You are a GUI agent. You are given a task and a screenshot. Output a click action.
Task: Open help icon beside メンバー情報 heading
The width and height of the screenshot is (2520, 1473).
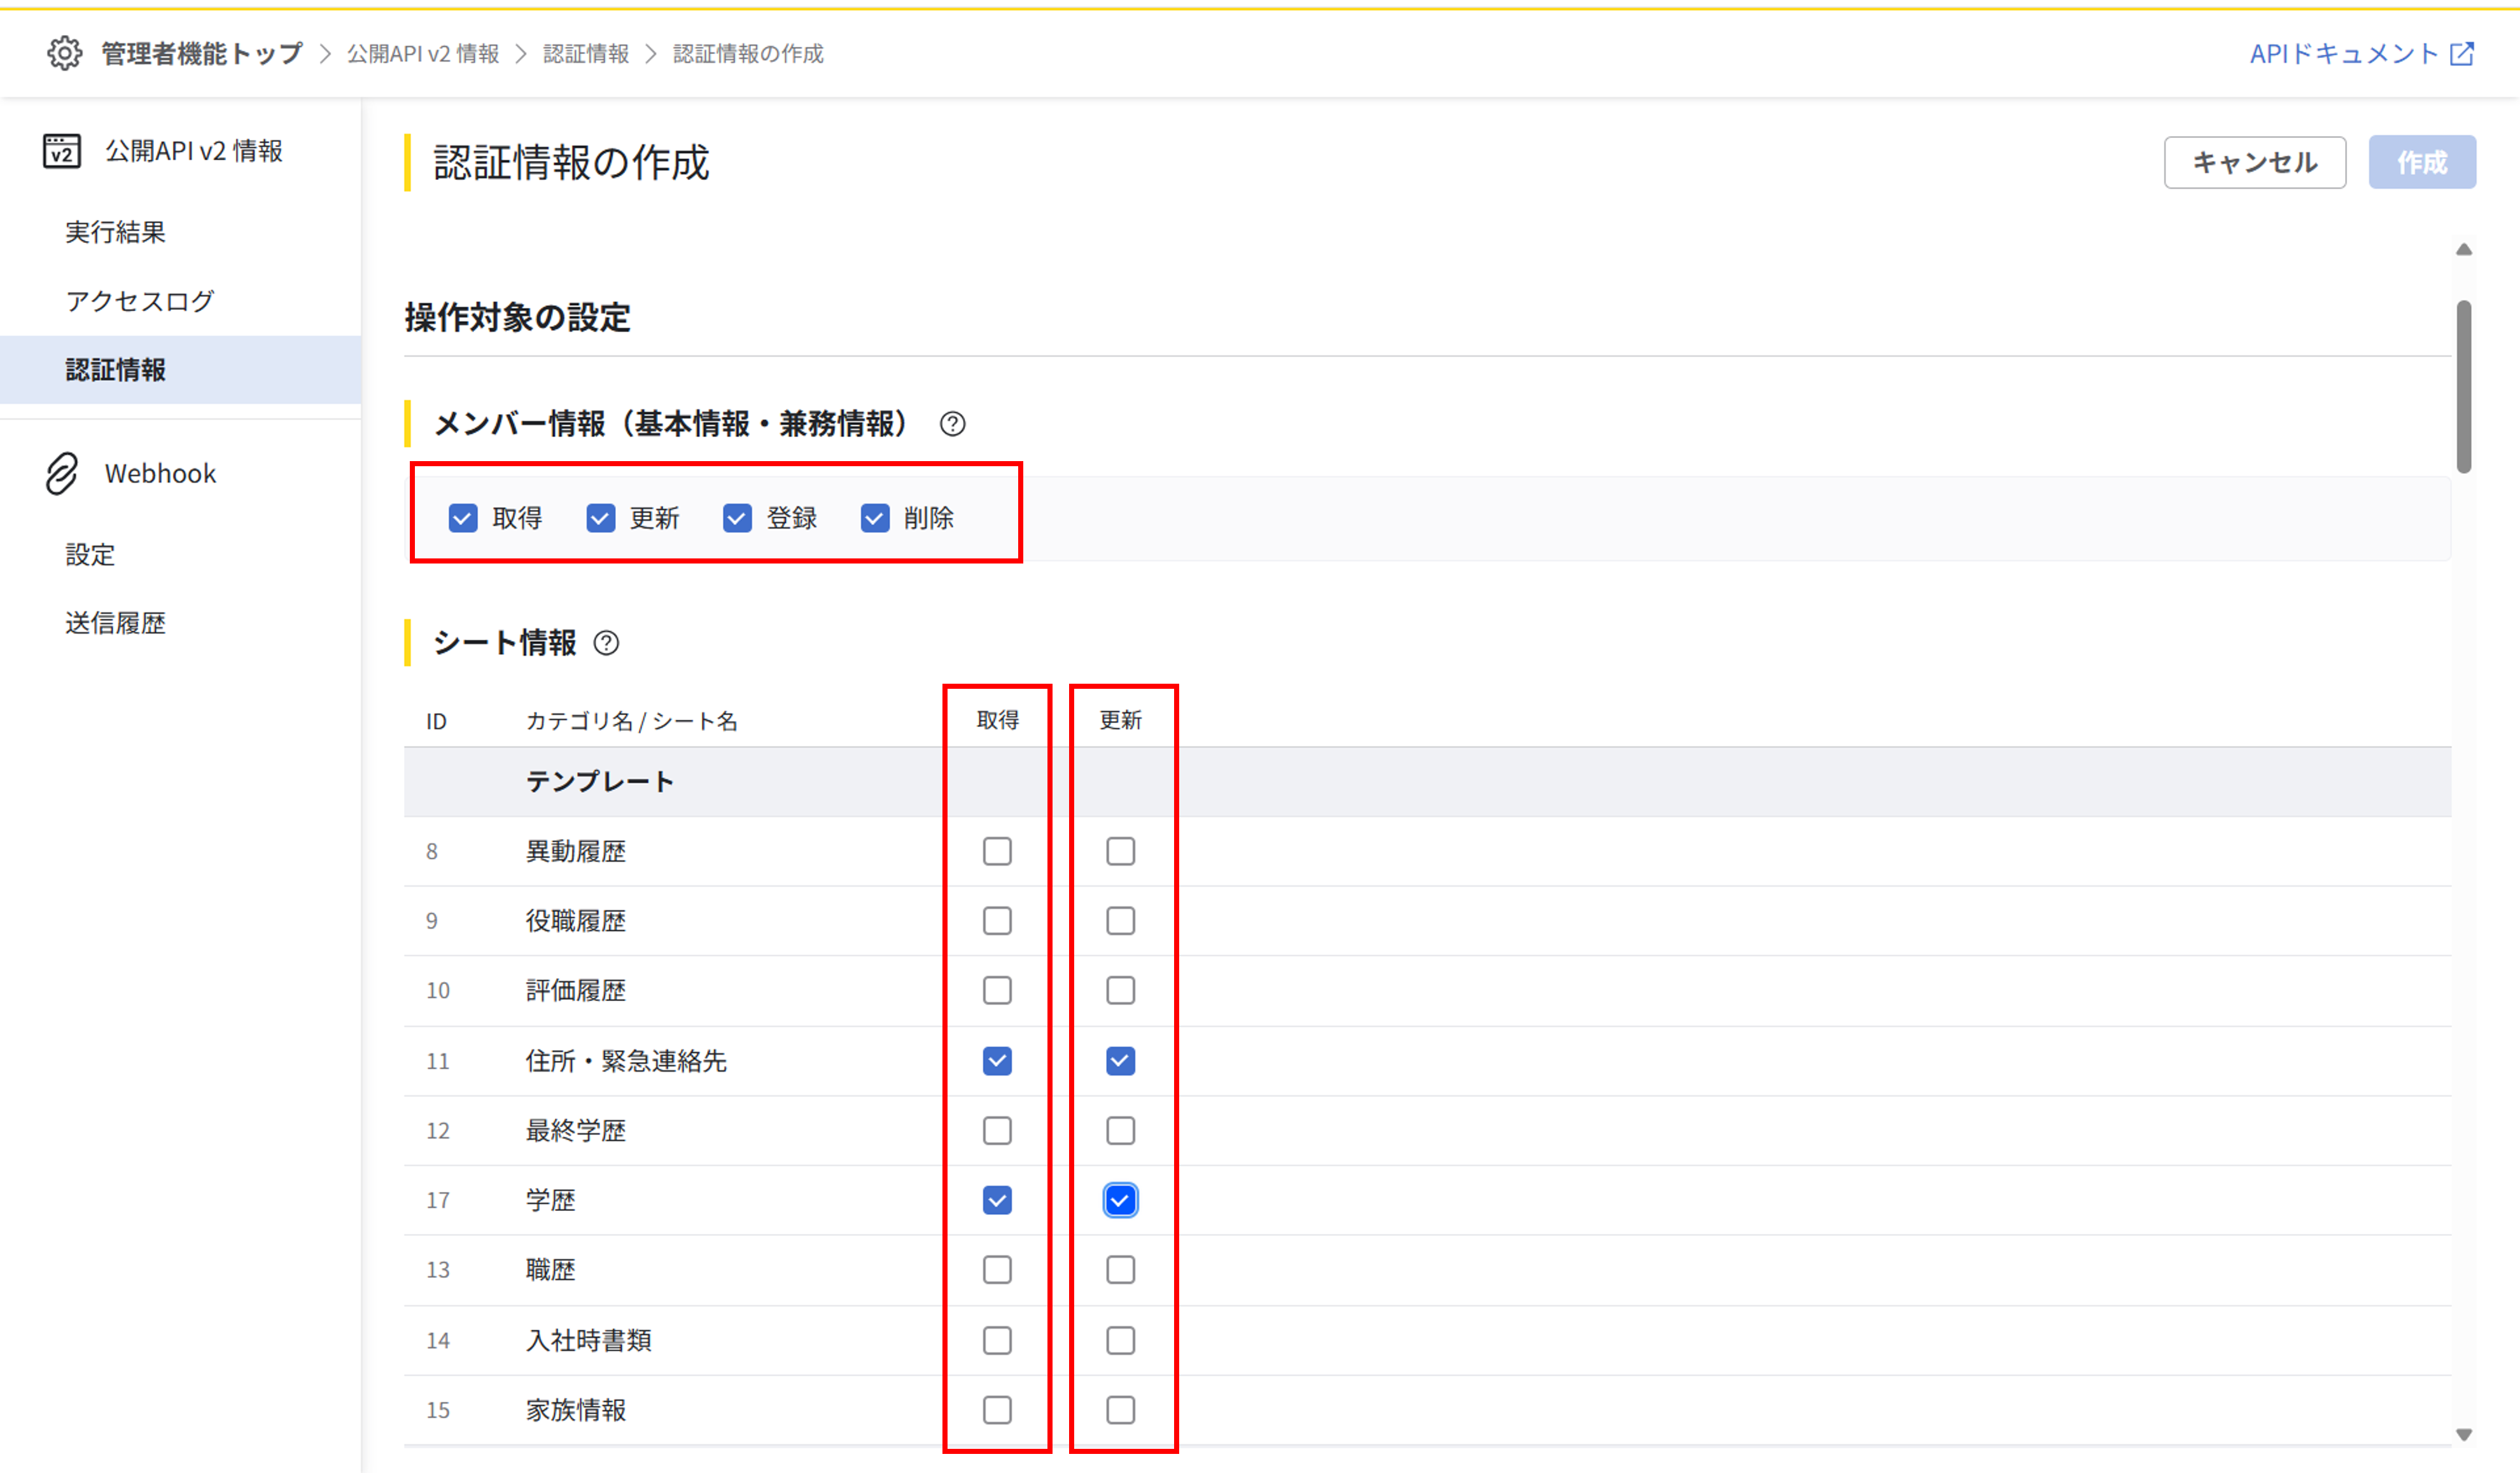tap(953, 424)
